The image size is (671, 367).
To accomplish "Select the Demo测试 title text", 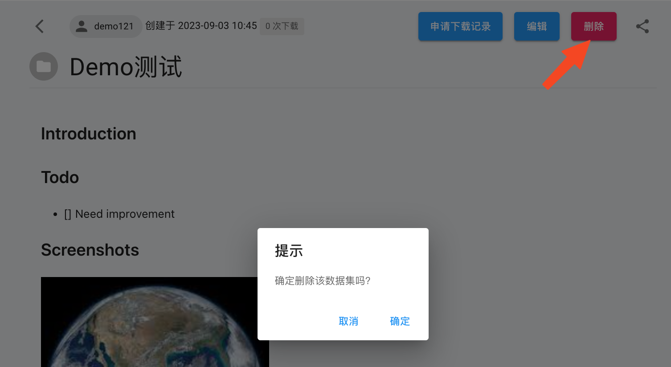I will 126,67.
